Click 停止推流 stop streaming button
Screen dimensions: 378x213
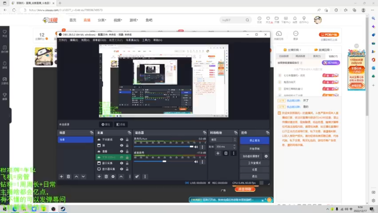click(x=254, y=140)
